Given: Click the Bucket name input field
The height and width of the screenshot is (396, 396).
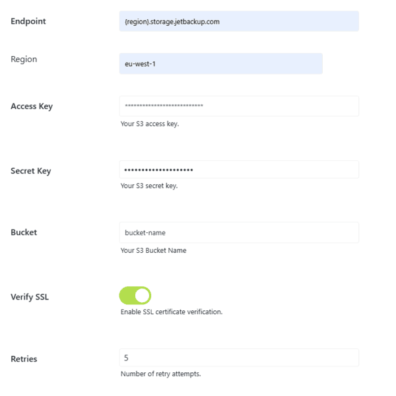Looking at the screenshot, I should tap(239, 232).
